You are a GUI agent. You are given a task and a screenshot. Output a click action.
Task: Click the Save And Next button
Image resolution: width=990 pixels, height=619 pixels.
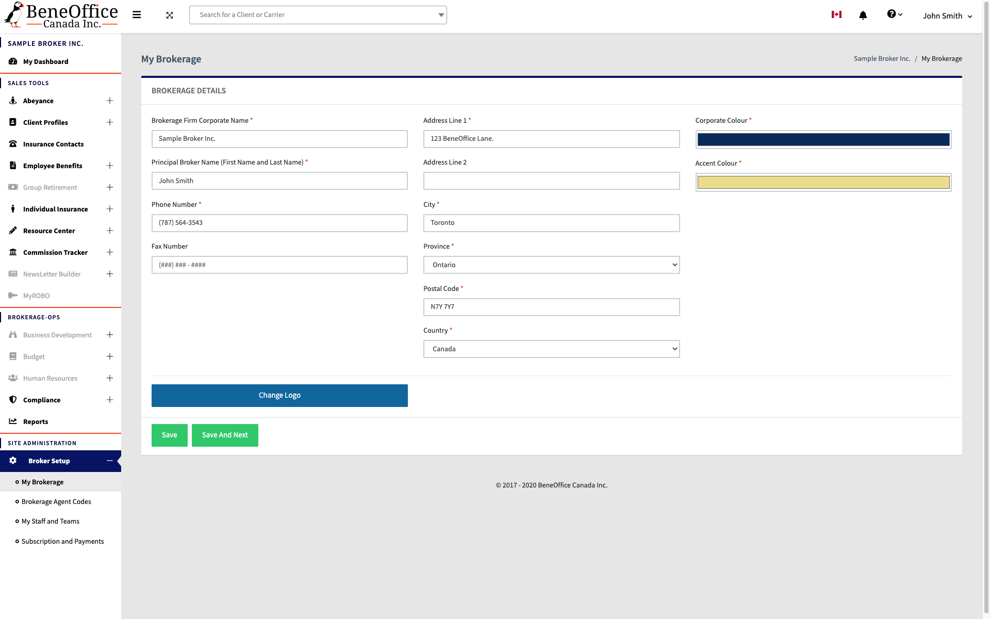[225, 435]
